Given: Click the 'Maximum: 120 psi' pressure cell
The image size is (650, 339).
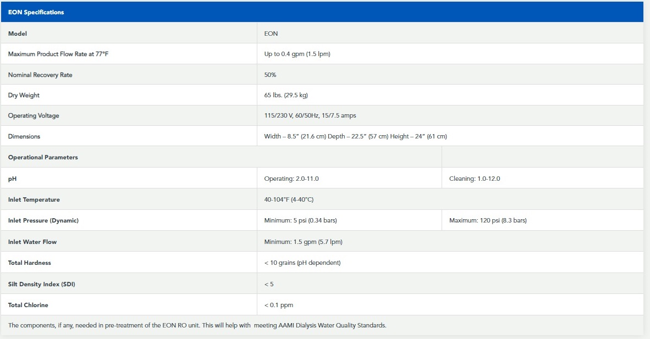Looking at the screenshot, I should pyautogui.click(x=488, y=220).
